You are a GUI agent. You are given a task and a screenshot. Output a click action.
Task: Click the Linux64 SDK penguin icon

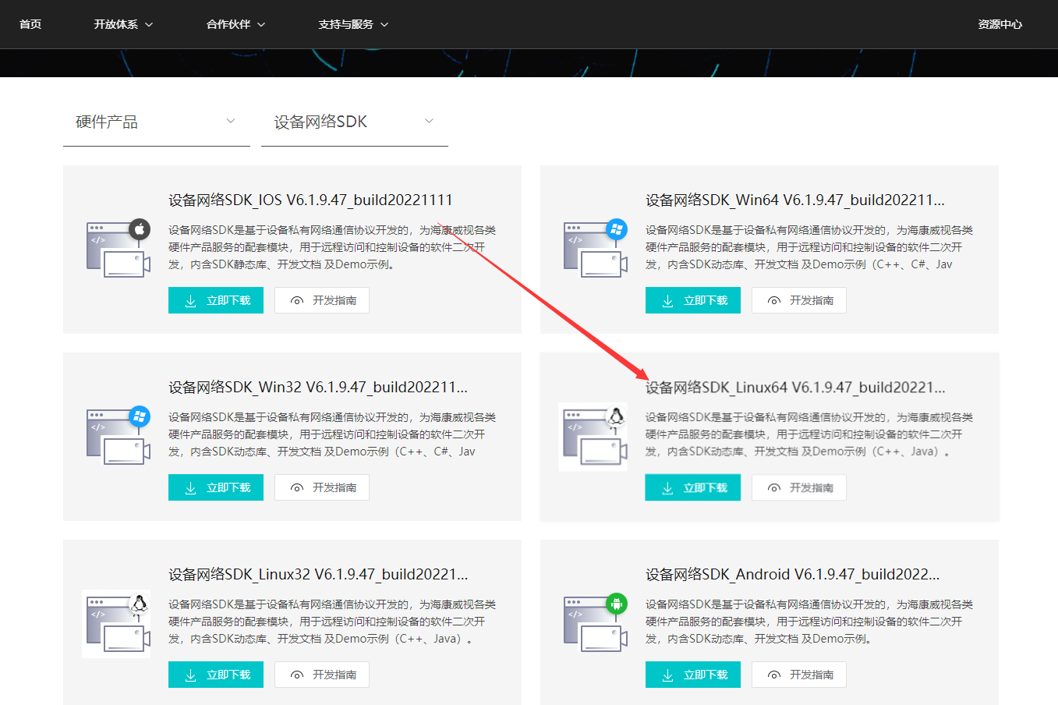[x=617, y=416]
